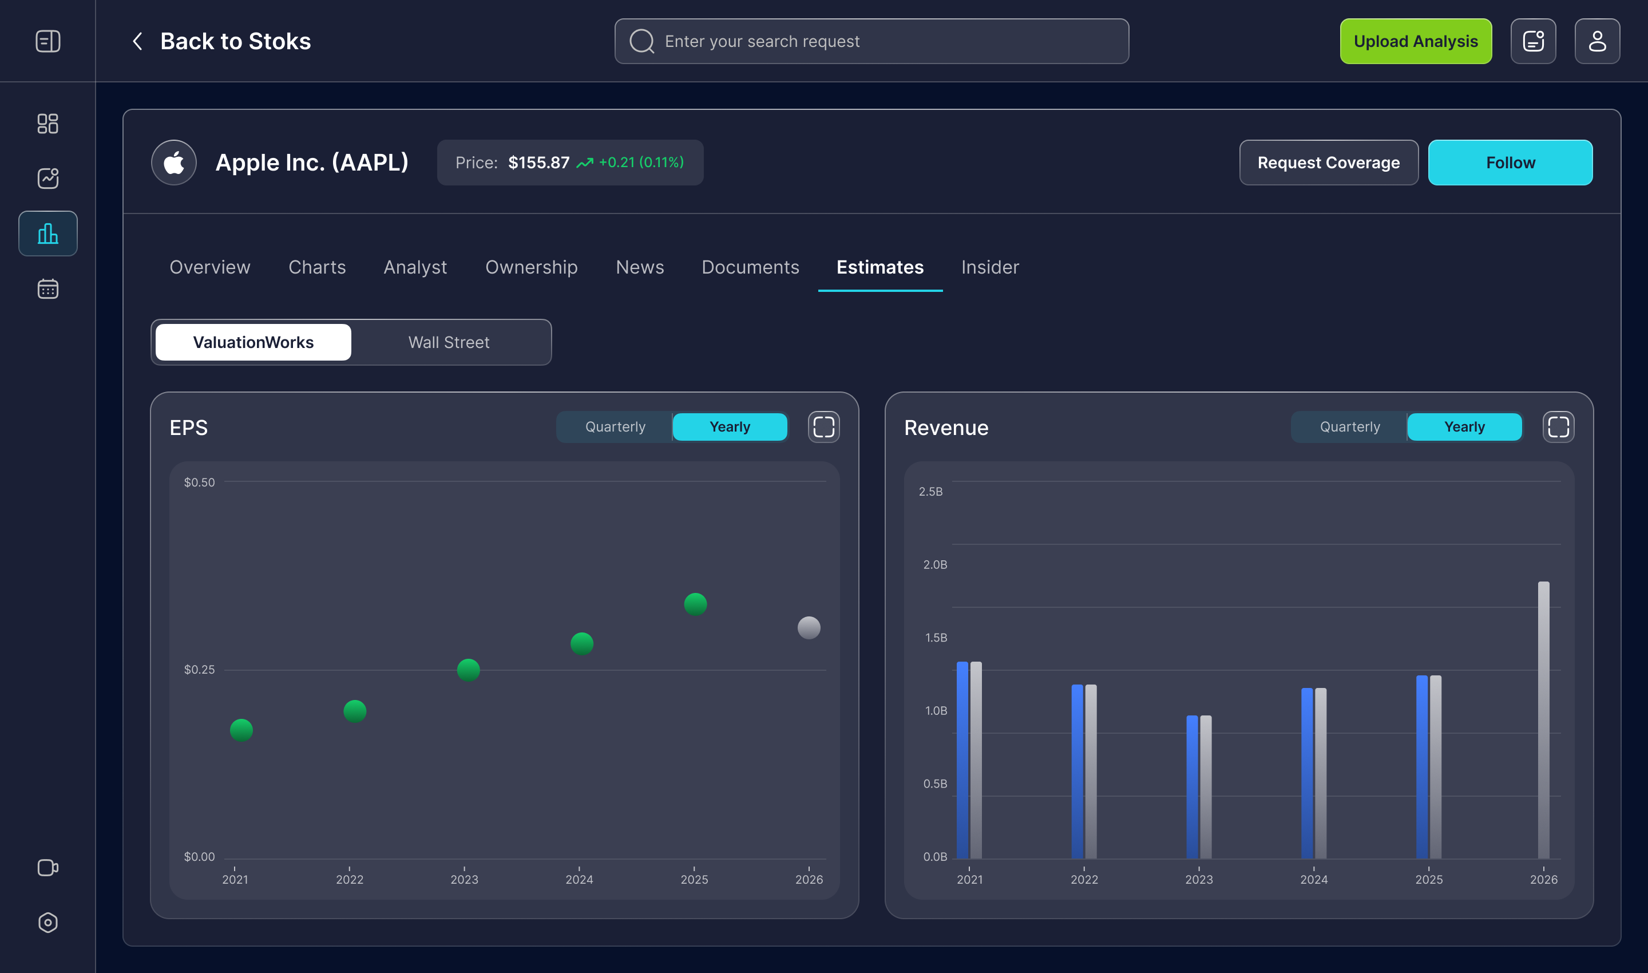Select the Ownership tab
Screen dimensions: 1648x973
coord(531,267)
